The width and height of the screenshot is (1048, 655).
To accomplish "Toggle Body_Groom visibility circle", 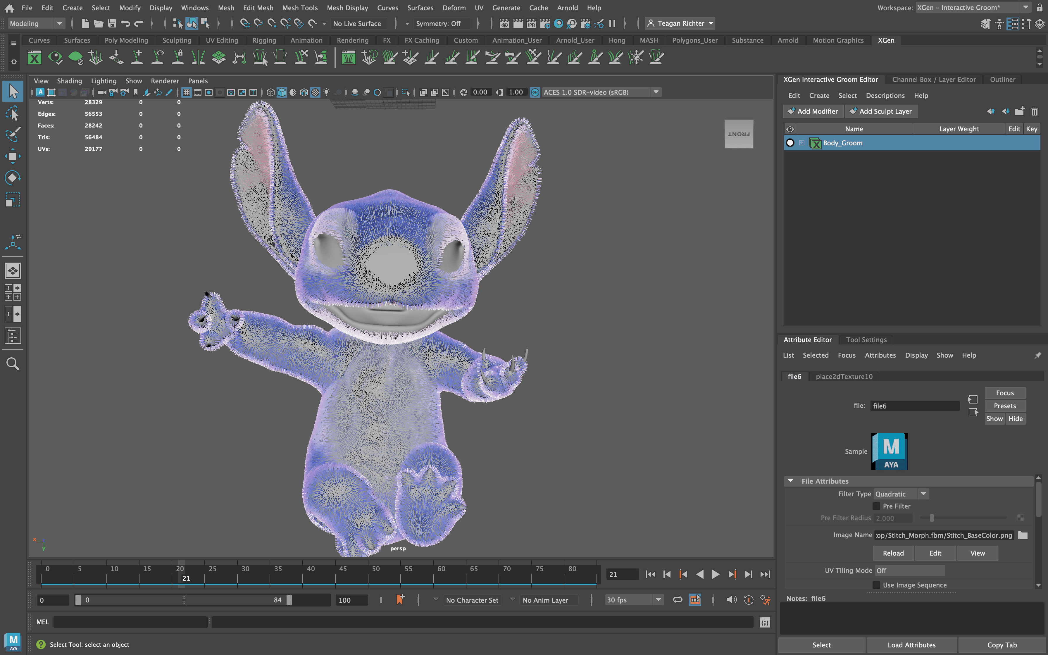I will coord(790,143).
